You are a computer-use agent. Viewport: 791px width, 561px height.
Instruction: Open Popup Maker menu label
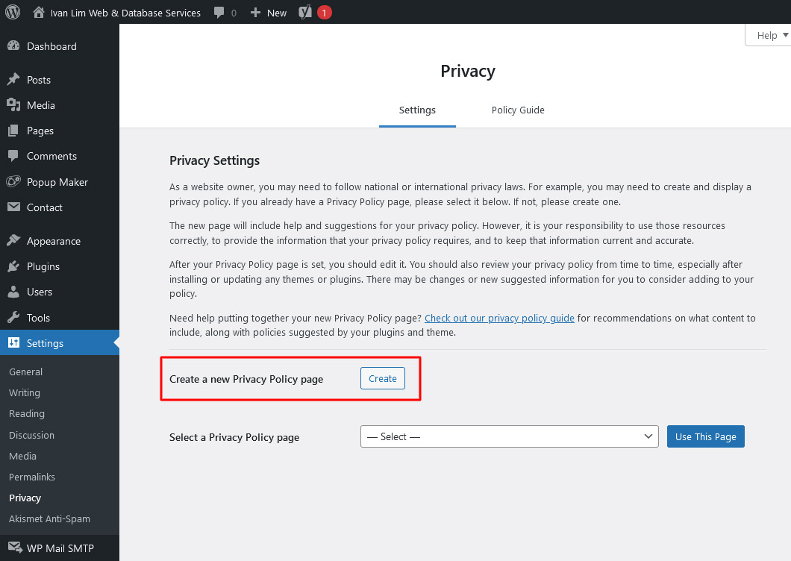click(x=57, y=182)
